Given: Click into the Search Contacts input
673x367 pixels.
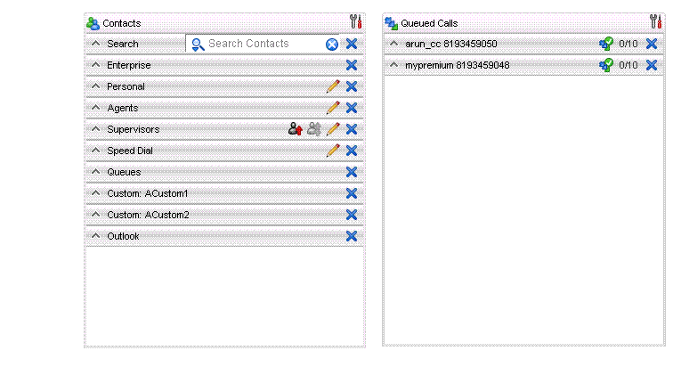Looking at the screenshot, I should point(263,44).
